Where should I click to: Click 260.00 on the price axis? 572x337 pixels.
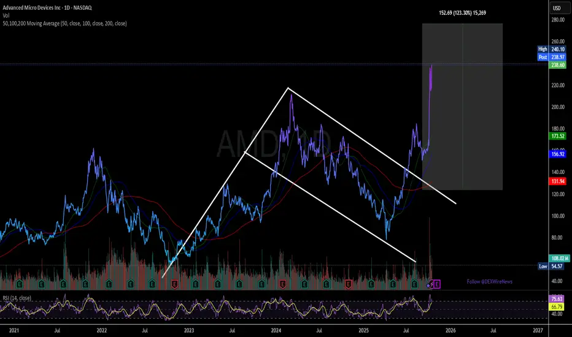coord(558,42)
